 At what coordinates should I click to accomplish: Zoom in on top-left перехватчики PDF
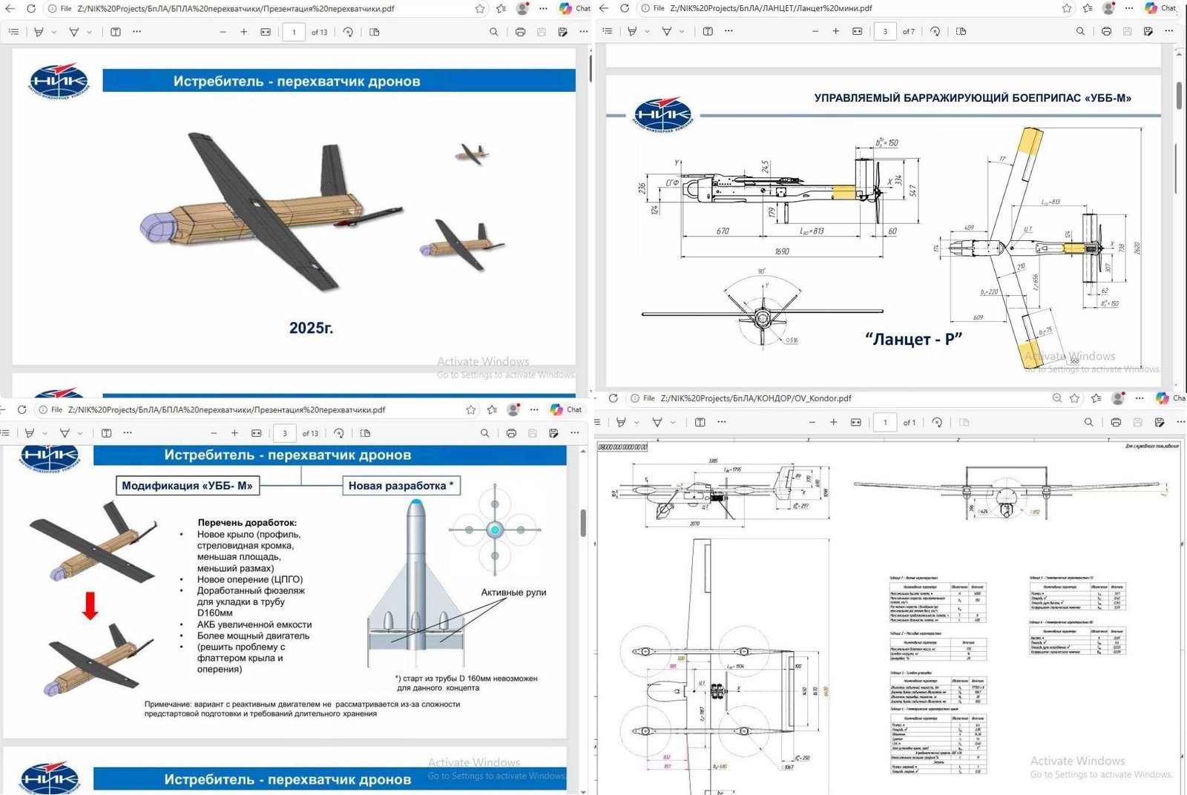point(243,32)
